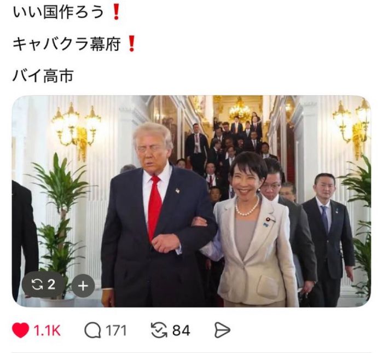
Task: Open the 171 replies count
Action: pos(116,331)
